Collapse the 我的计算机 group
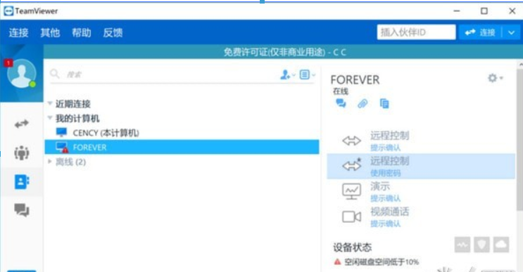 click(x=50, y=118)
